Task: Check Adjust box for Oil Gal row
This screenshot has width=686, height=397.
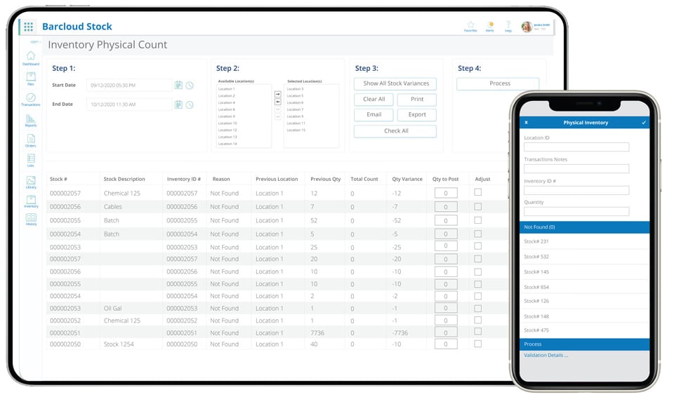Action: [x=477, y=308]
